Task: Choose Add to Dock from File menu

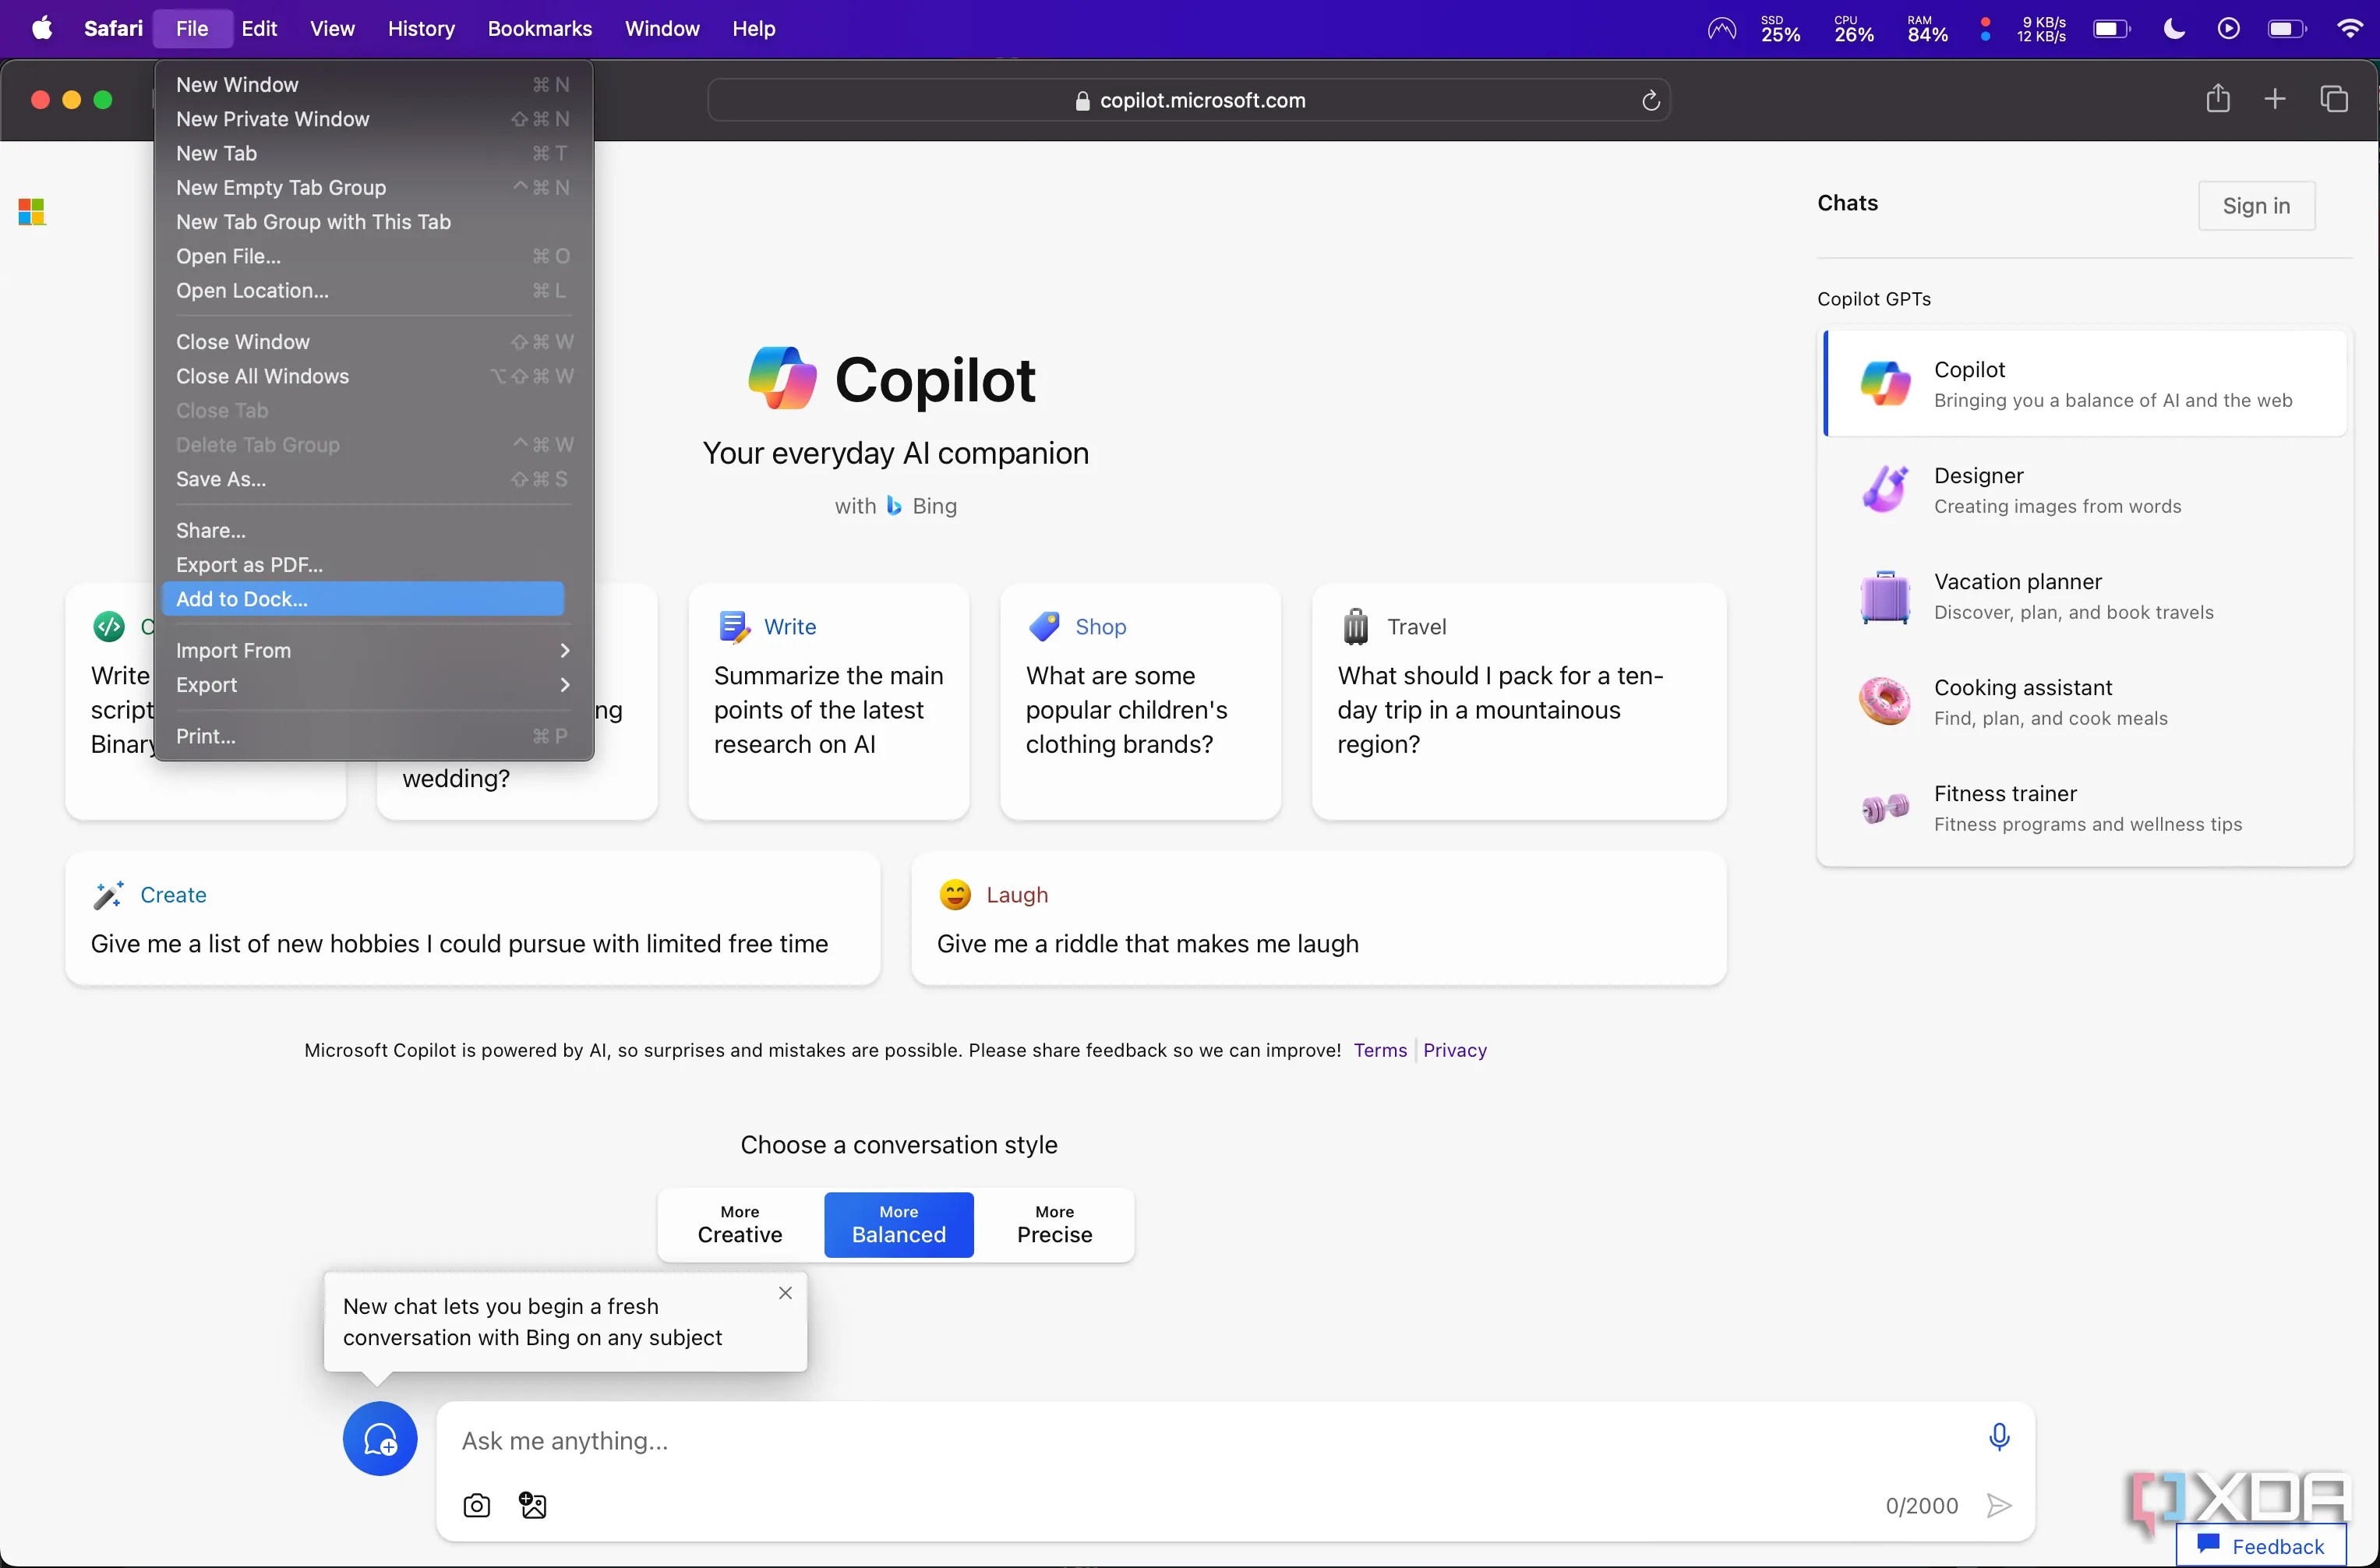Action: click(363, 599)
